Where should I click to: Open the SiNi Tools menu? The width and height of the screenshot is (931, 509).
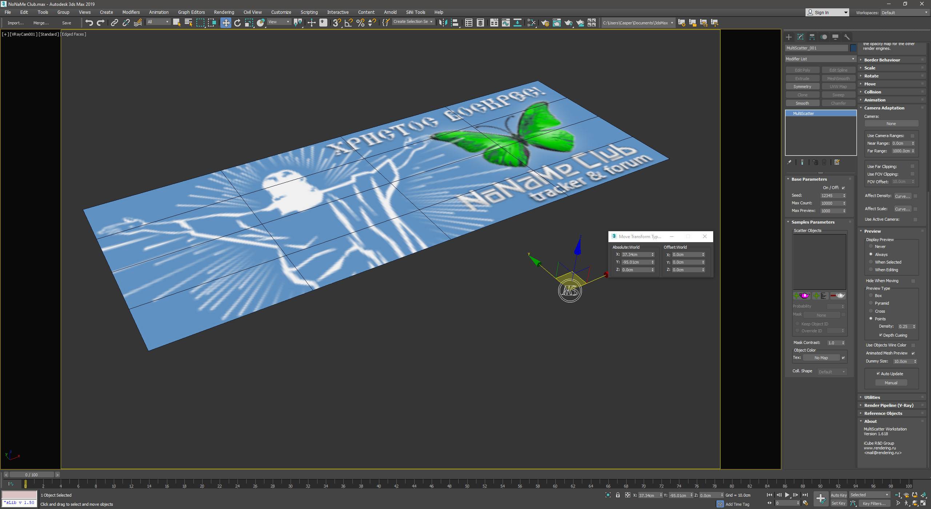coord(416,12)
